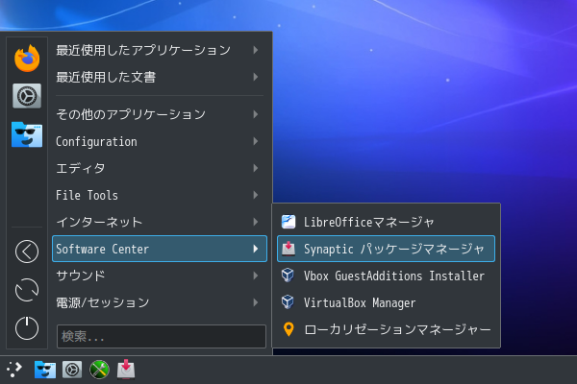Click the back arrow circle icon
Screen dimensions: 577x384
pos(27,252)
